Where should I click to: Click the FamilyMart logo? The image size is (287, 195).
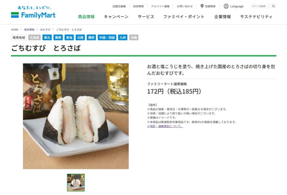coord(33,12)
